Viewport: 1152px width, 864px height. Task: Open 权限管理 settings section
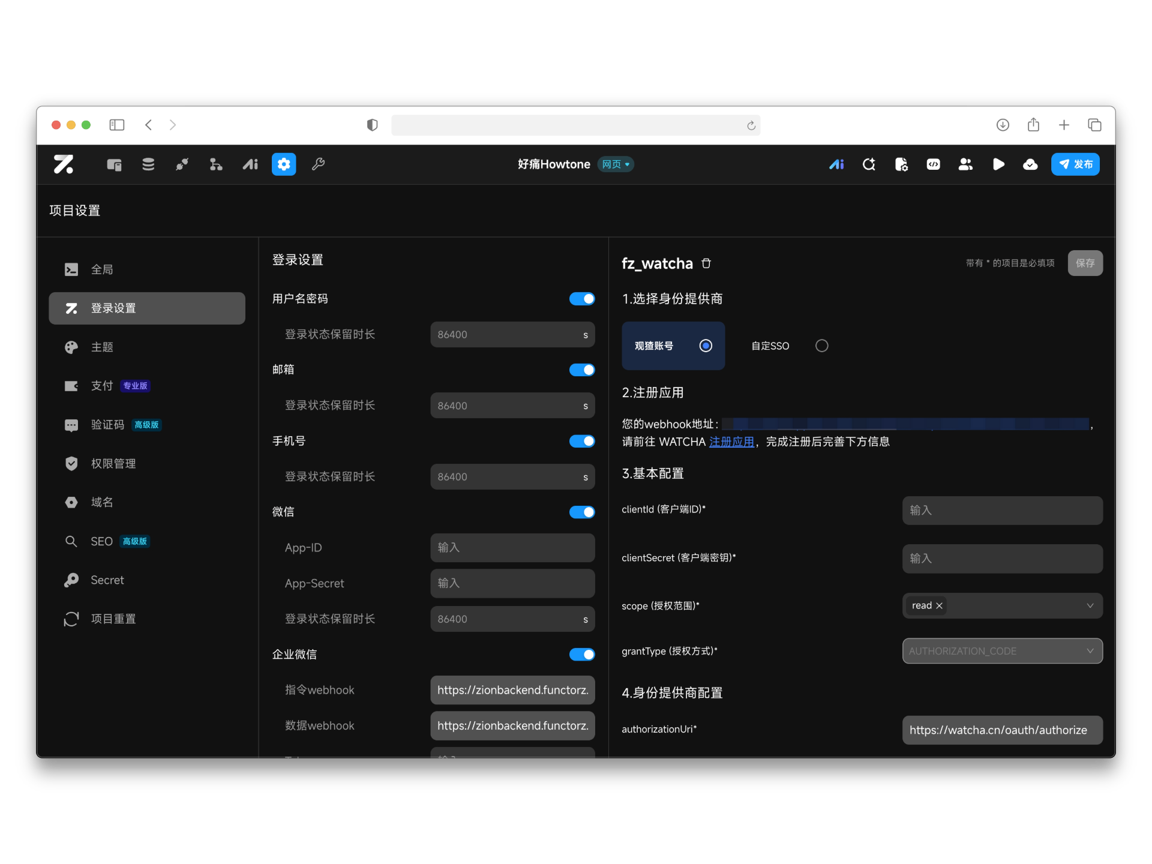click(x=147, y=463)
